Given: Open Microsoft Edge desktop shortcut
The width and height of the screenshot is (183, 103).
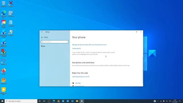Looking at the screenshot, I should [x=3, y=14].
